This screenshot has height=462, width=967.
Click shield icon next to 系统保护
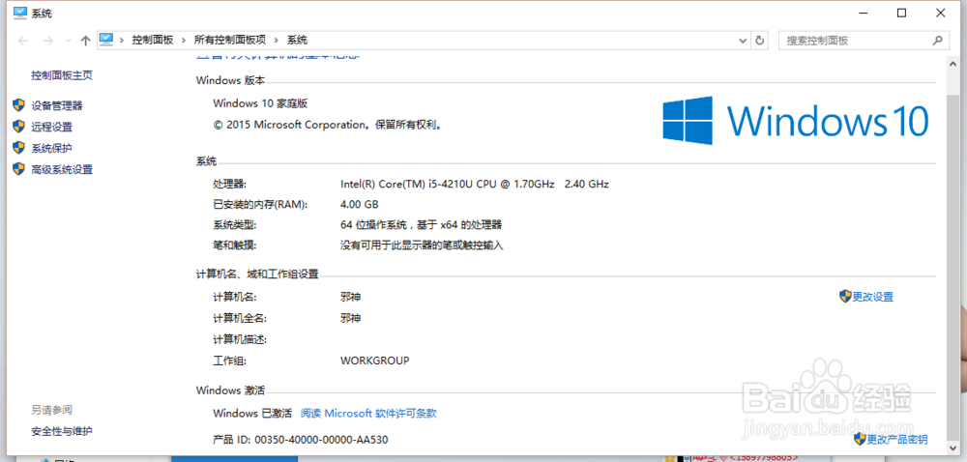[19, 148]
